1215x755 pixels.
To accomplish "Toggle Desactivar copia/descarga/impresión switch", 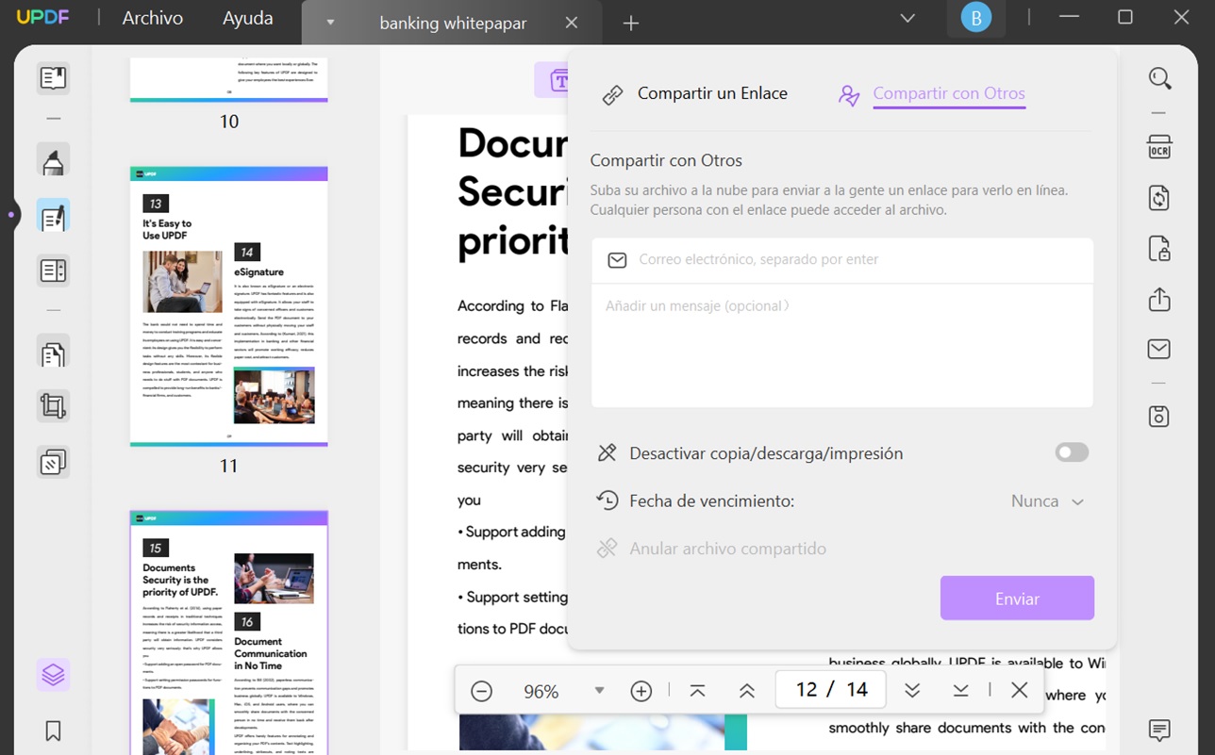I will 1072,452.
